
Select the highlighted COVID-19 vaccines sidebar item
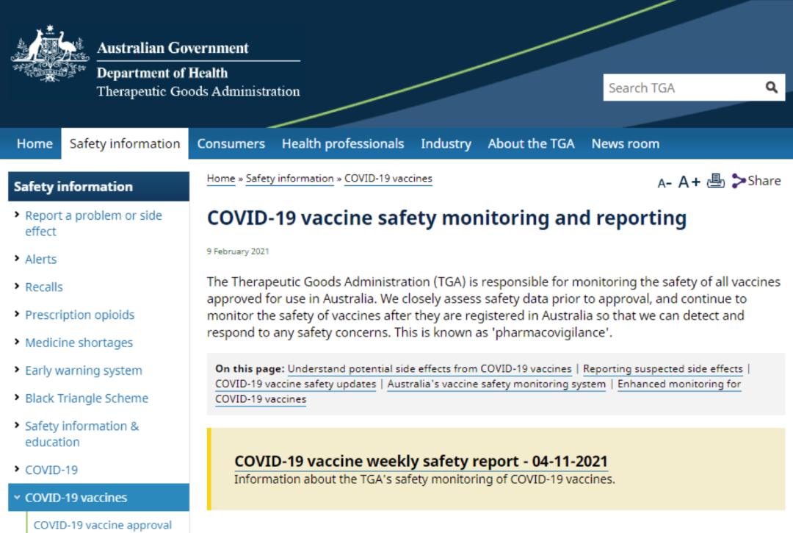pos(98,497)
